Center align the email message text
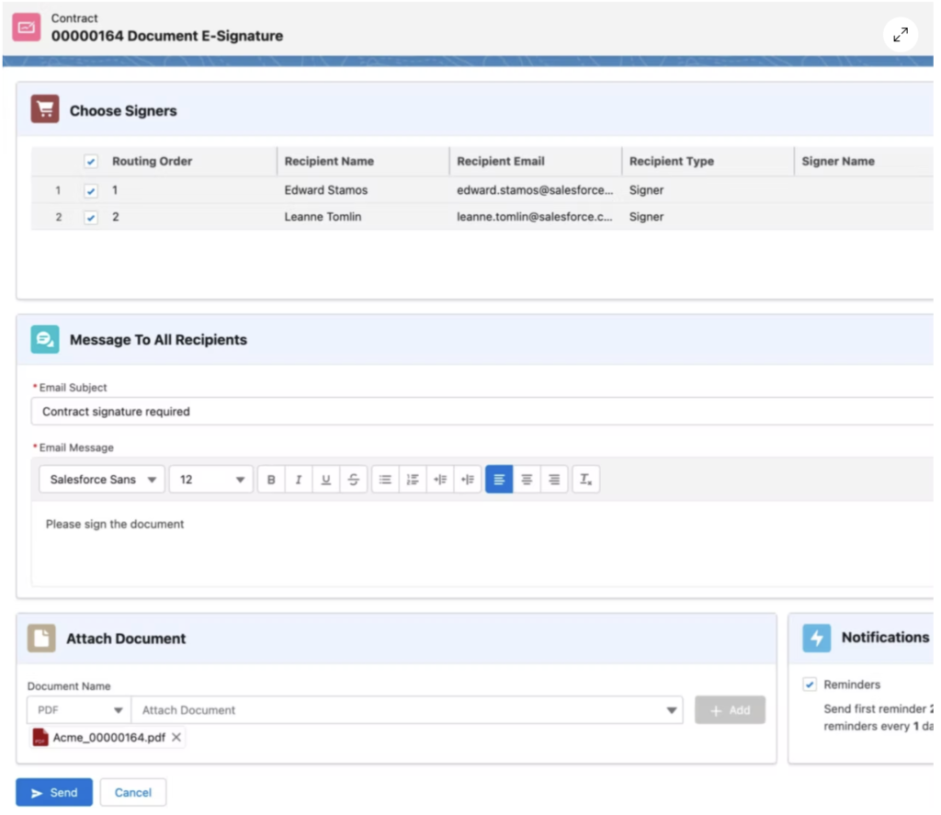This screenshot has height=815, width=941. click(527, 480)
